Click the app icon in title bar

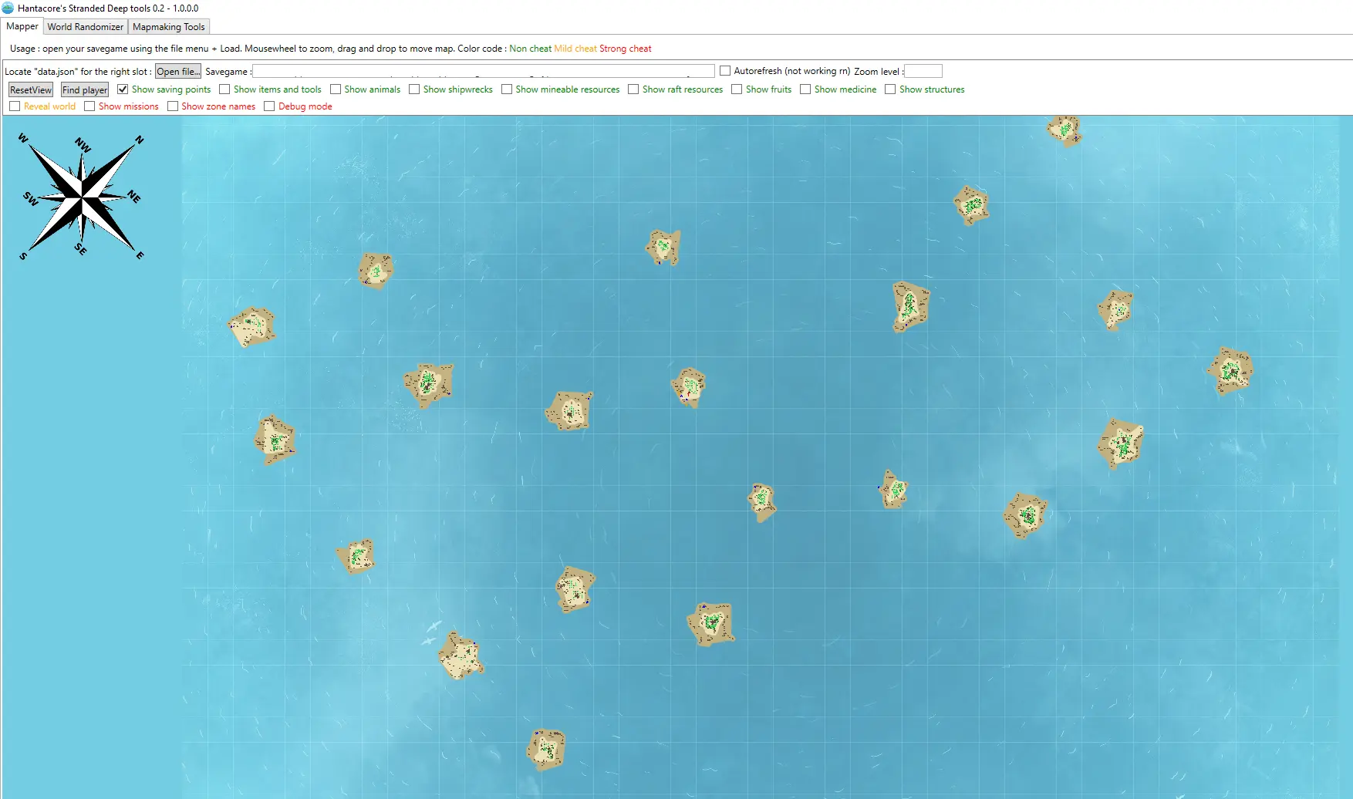8,8
